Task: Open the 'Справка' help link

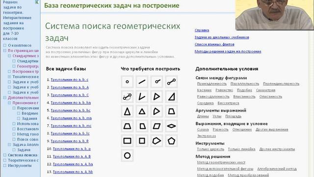Action: [x=202, y=30]
